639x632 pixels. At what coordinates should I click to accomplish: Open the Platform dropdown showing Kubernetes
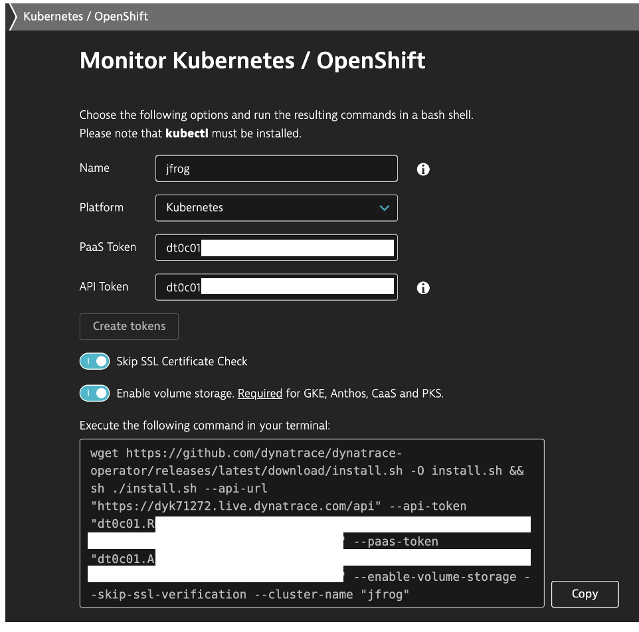pyautogui.click(x=276, y=208)
